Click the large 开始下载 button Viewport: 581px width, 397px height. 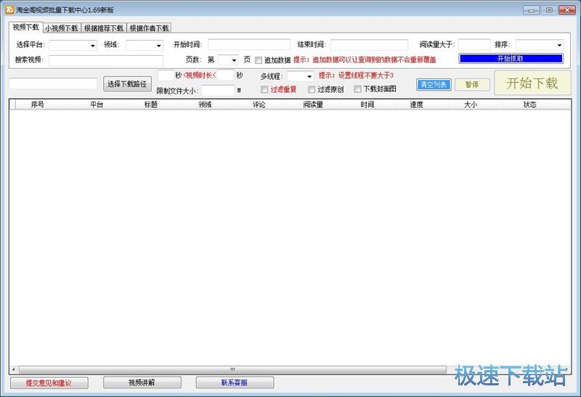532,83
